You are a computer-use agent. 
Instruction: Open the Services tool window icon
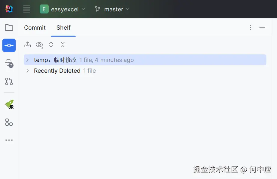pyautogui.click(x=9, y=122)
